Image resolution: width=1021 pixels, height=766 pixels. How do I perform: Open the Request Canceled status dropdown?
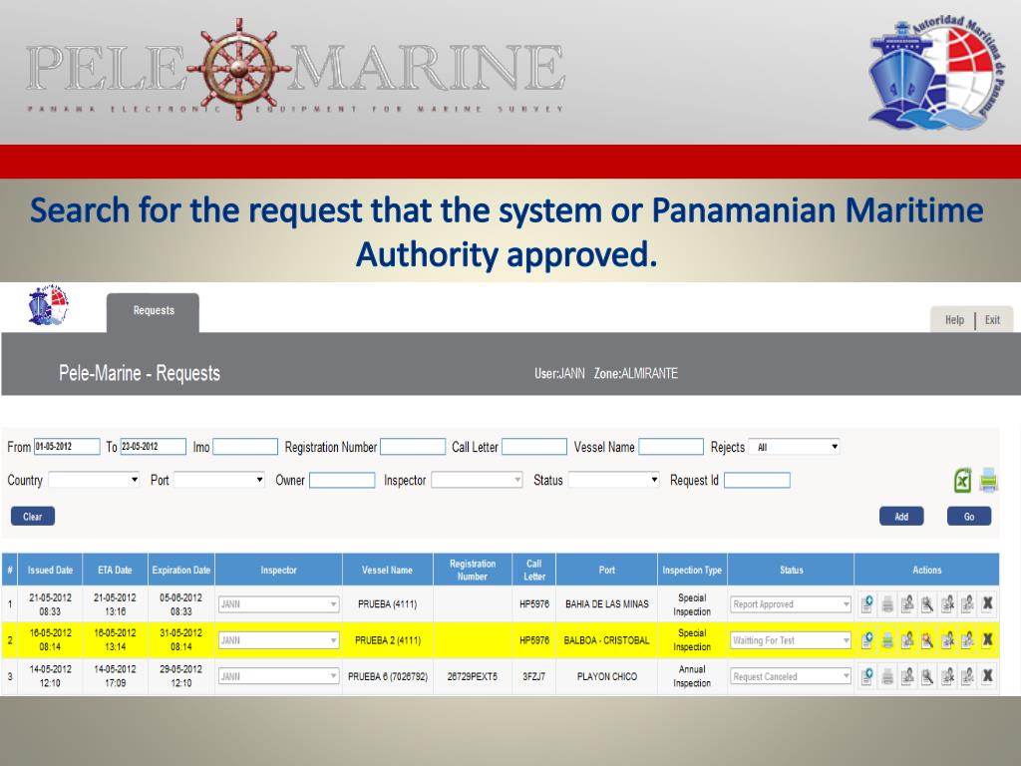click(791, 676)
